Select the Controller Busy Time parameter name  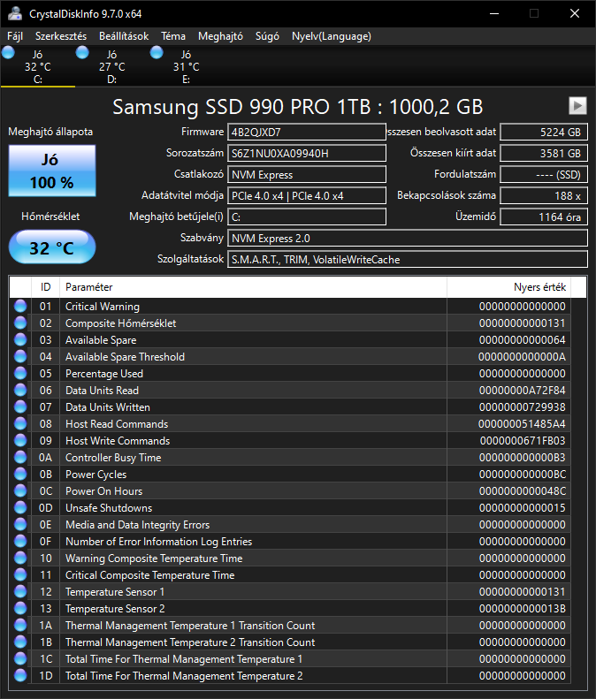point(113,458)
